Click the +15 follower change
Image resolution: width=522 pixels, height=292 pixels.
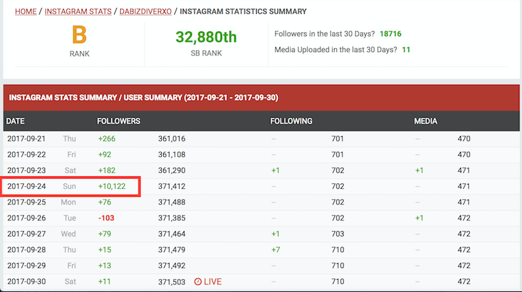click(x=105, y=250)
